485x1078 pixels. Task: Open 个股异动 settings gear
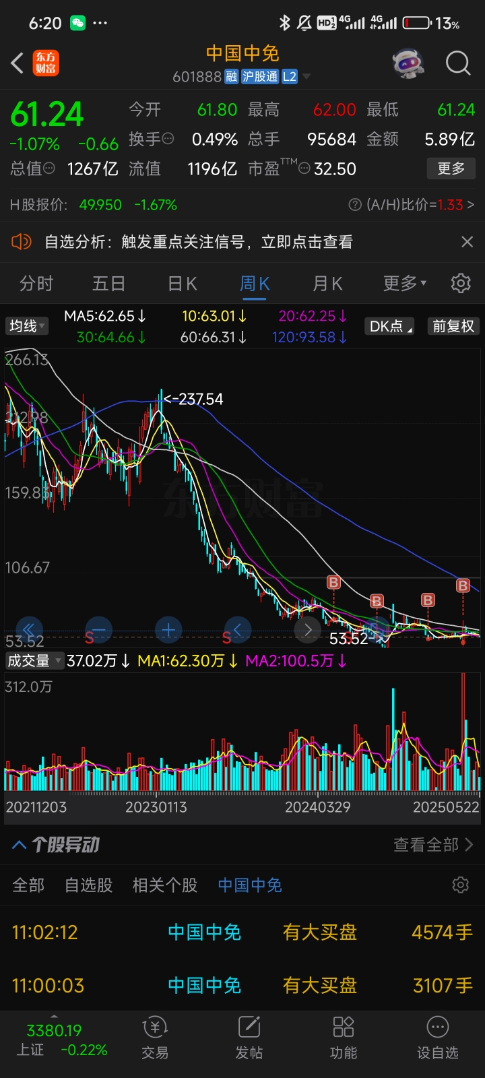click(461, 885)
